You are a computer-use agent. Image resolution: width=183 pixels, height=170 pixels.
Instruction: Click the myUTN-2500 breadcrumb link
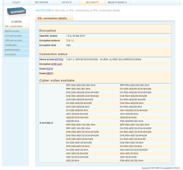coord(43,11)
